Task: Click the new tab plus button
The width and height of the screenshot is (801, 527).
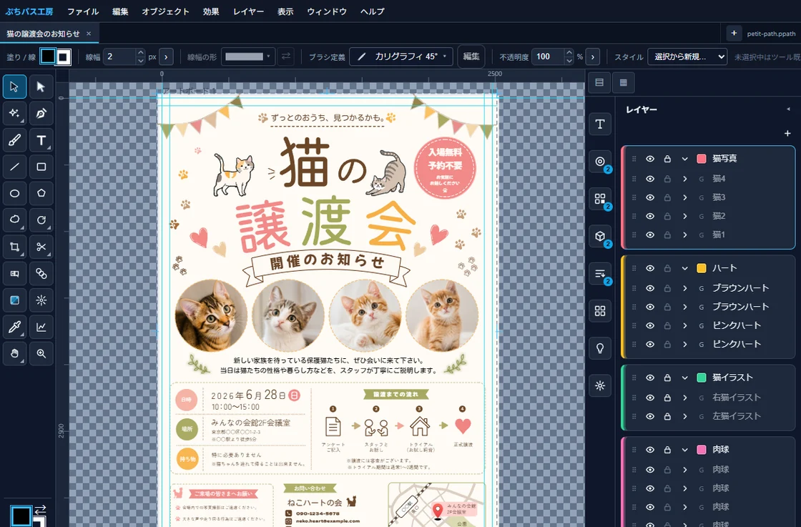Action: (734, 33)
